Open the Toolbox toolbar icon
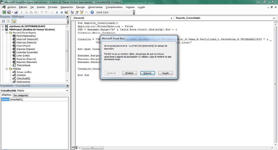This screenshot has height=150, width=278. click(x=86, y=12)
